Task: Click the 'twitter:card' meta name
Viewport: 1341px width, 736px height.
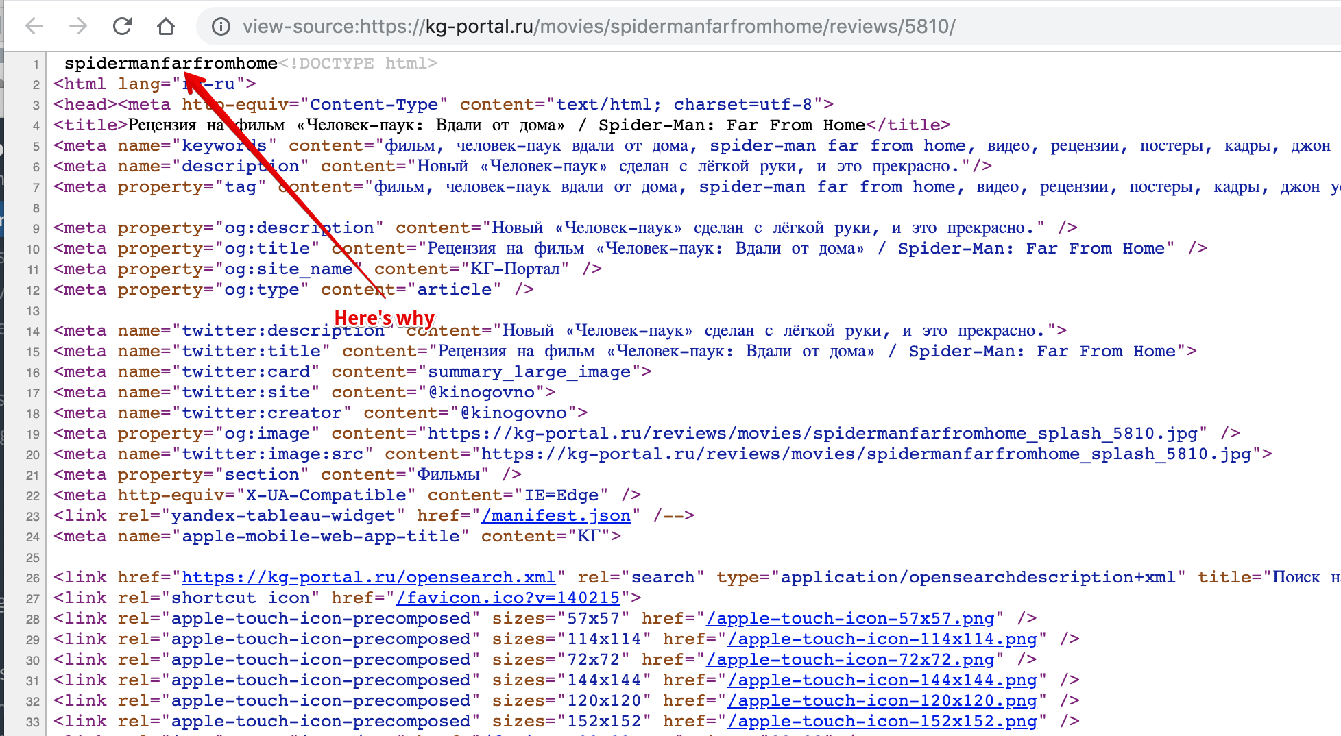Action: tap(246, 371)
